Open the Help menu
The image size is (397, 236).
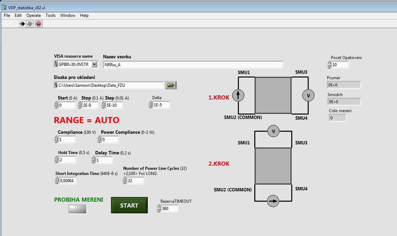[x=84, y=15]
